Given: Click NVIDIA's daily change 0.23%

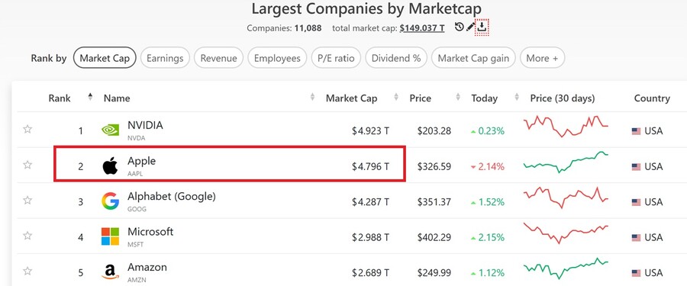Looking at the screenshot, I should (x=487, y=131).
